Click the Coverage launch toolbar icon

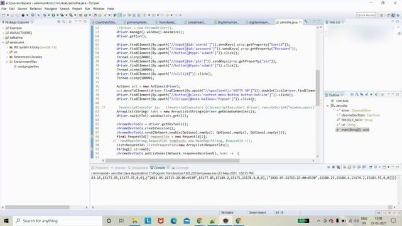click(x=62, y=15)
